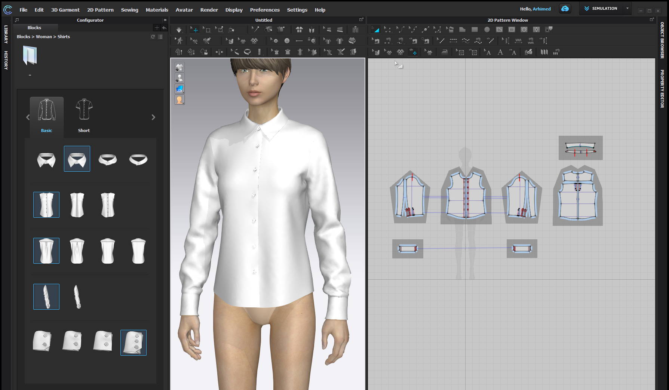Open the Sewing menu

coord(129,10)
